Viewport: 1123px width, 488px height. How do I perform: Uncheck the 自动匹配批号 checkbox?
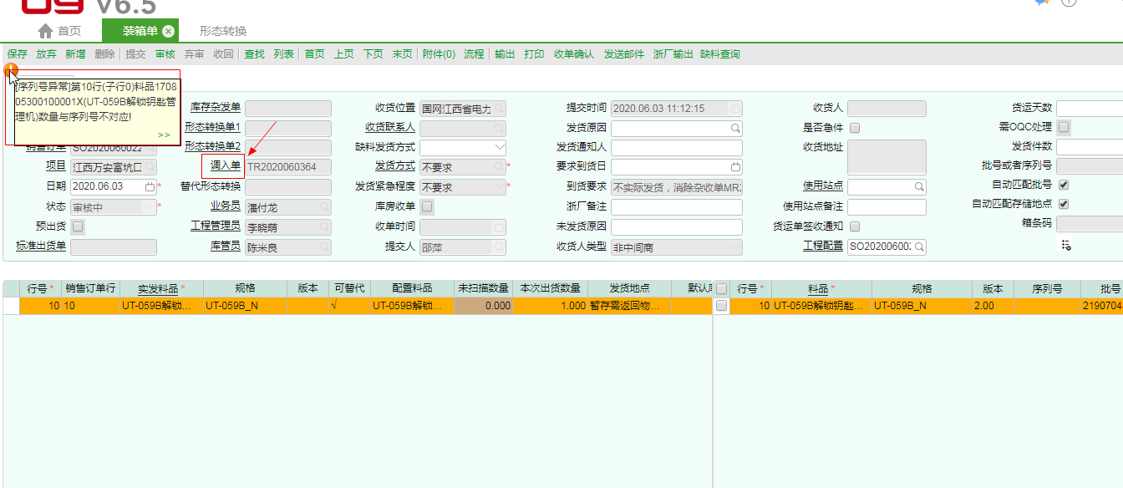1064,185
